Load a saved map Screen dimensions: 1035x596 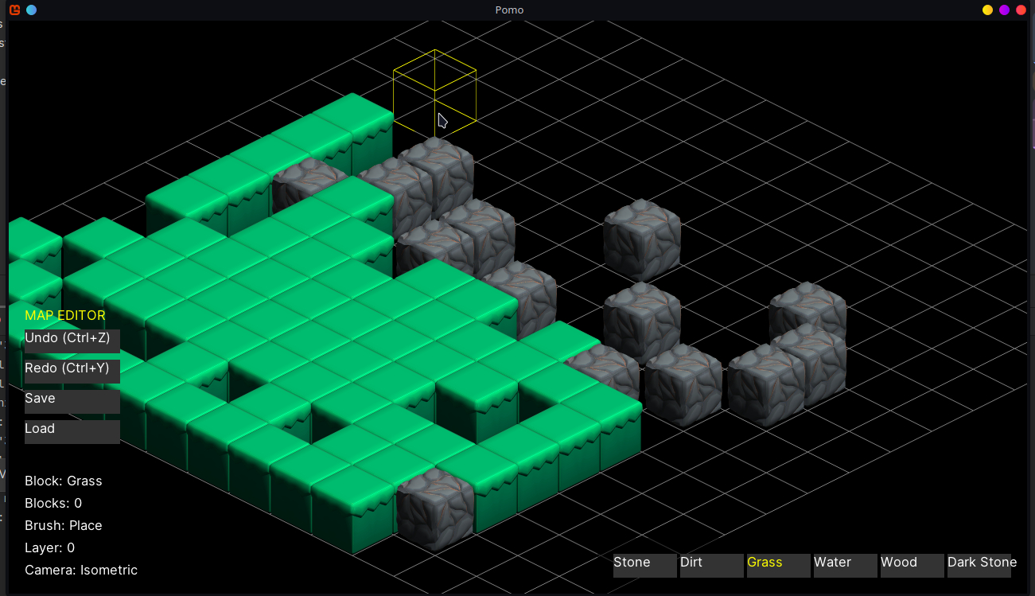(x=72, y=431)
